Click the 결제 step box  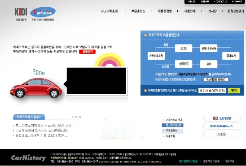[x=209, y=64]
